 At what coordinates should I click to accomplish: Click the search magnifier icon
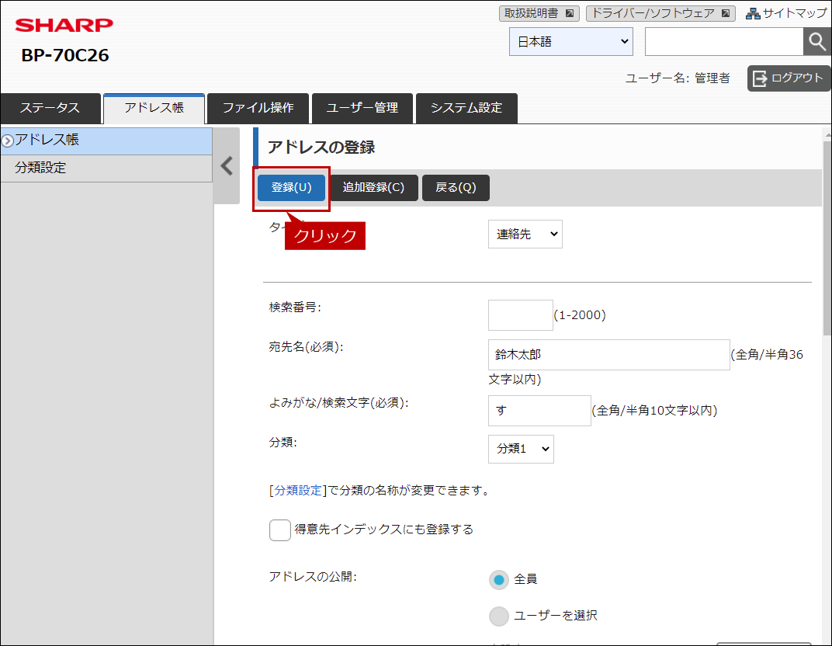click(817, 41)
